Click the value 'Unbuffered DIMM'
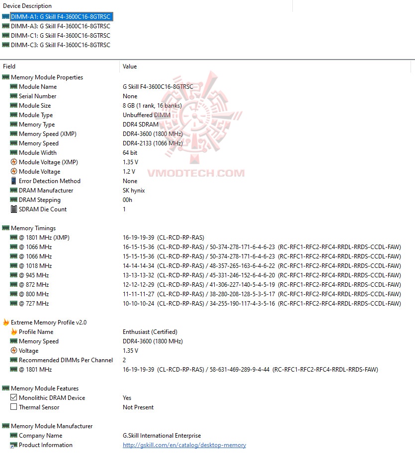Image resolution: width=415 pixels, height=453 pixels. 147,115
